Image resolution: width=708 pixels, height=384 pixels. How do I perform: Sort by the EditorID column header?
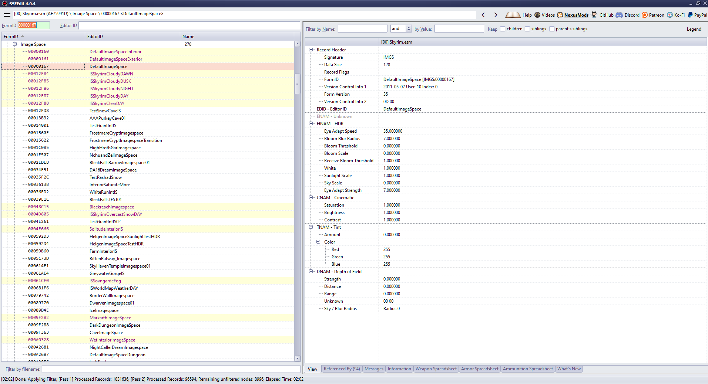coord(132,36)
